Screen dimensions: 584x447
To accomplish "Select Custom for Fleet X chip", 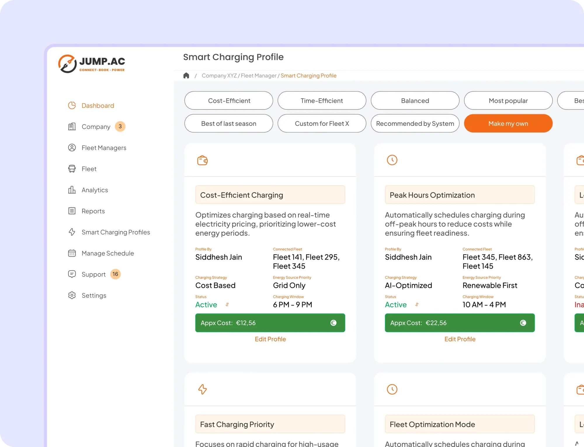I will pos(322,124).
